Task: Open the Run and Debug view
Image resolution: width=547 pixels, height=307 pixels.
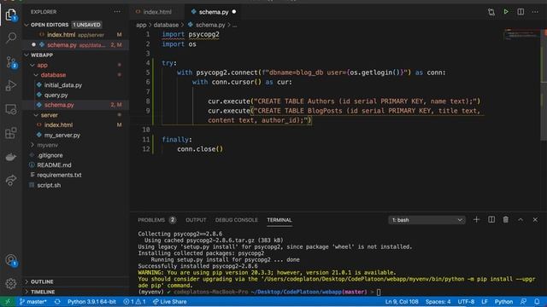Action: (x=11, y=85)
